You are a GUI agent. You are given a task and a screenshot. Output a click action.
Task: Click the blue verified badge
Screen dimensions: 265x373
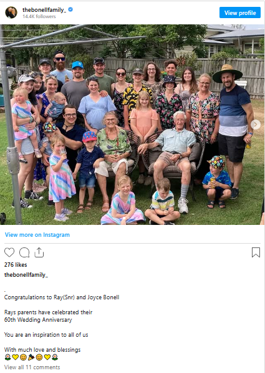70,9
